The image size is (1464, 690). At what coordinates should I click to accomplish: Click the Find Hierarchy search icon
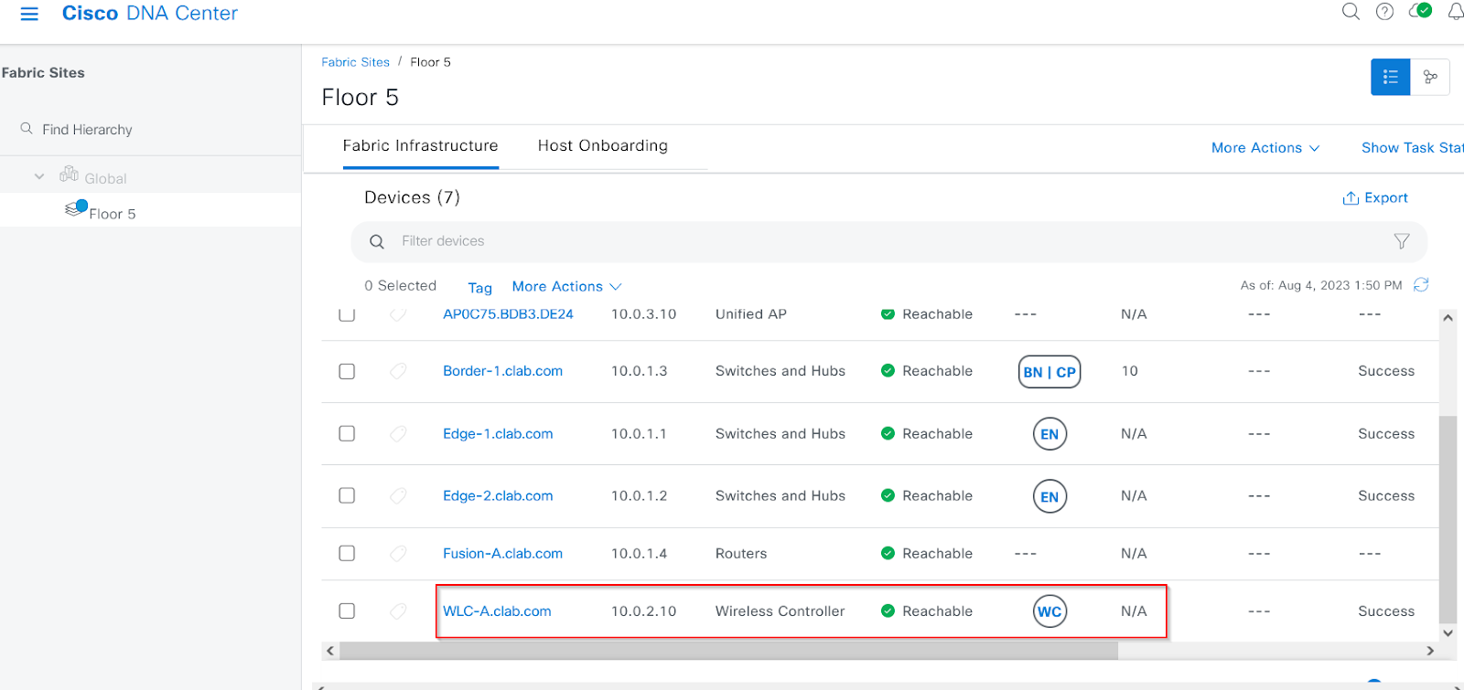(27, 129)
